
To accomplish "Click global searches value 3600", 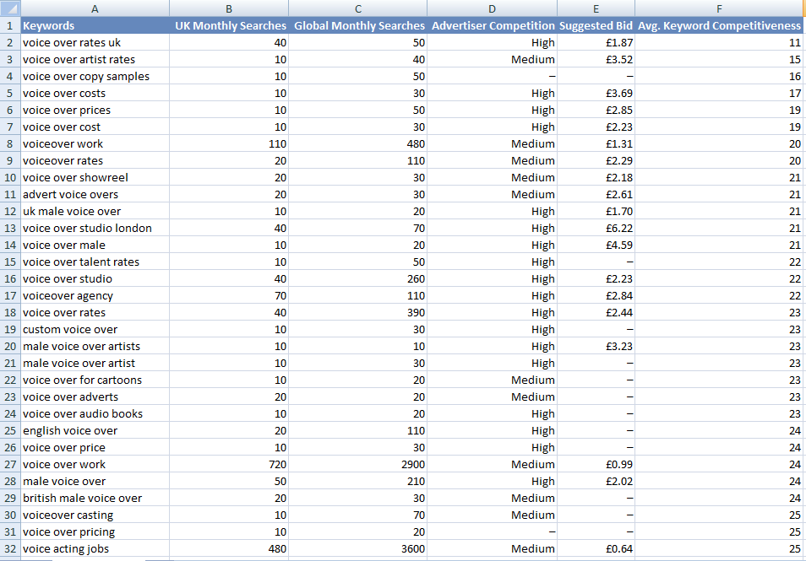I will click(x=357, y=548).
